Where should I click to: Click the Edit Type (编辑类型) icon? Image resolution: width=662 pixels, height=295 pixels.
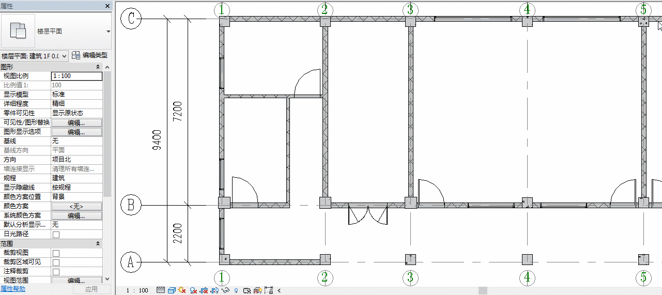[76, 55]
